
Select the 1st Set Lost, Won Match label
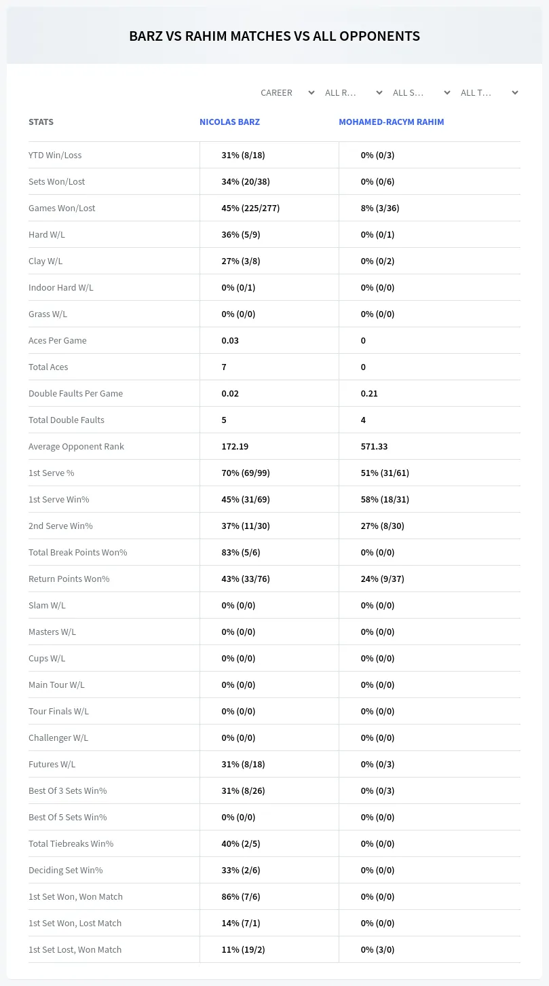click(x=75, y=949)
